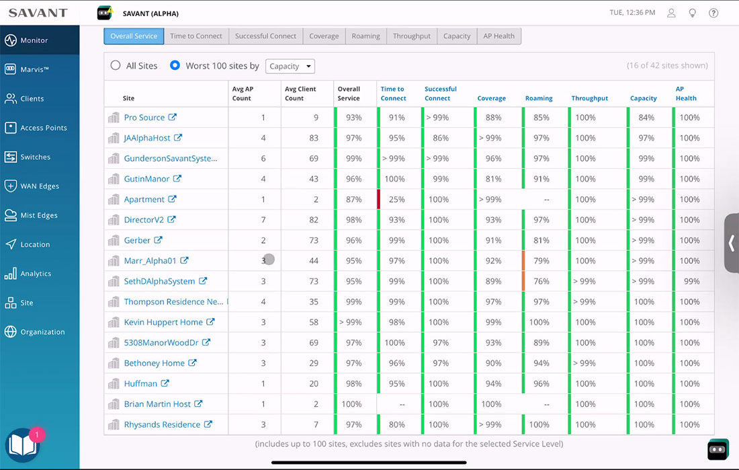Open Marvis assistant icon in sidebar
739x470 pixels.
10,69
